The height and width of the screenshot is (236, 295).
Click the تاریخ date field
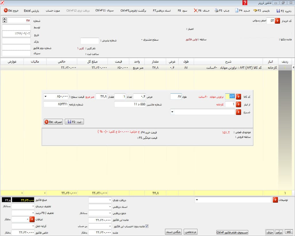tap(16, 34)
